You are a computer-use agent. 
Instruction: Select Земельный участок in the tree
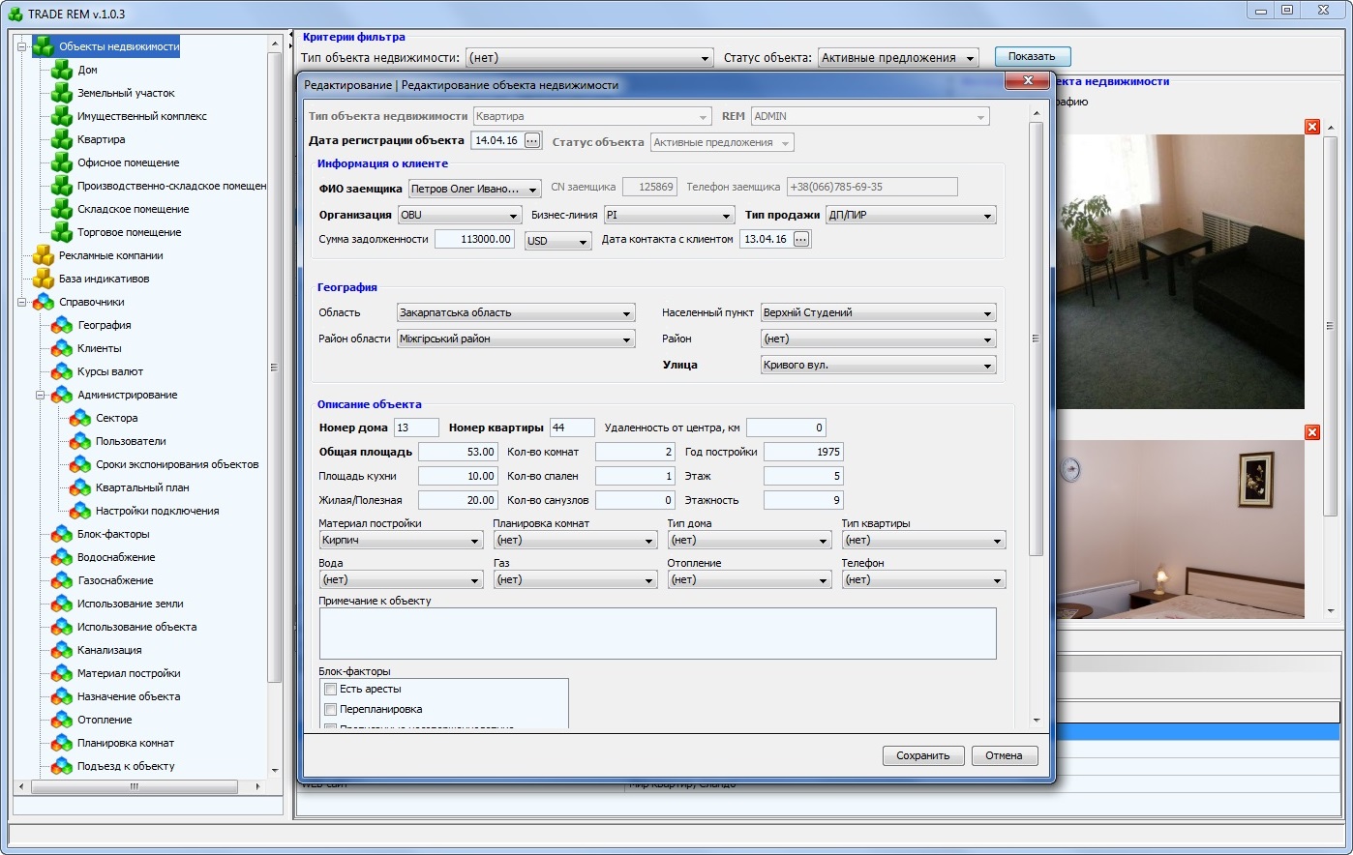126,93
